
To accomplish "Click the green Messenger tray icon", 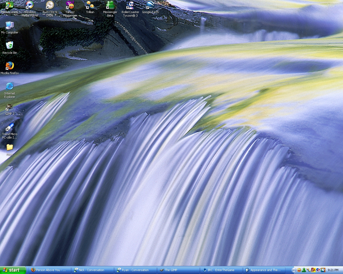I will click(304, 270).
